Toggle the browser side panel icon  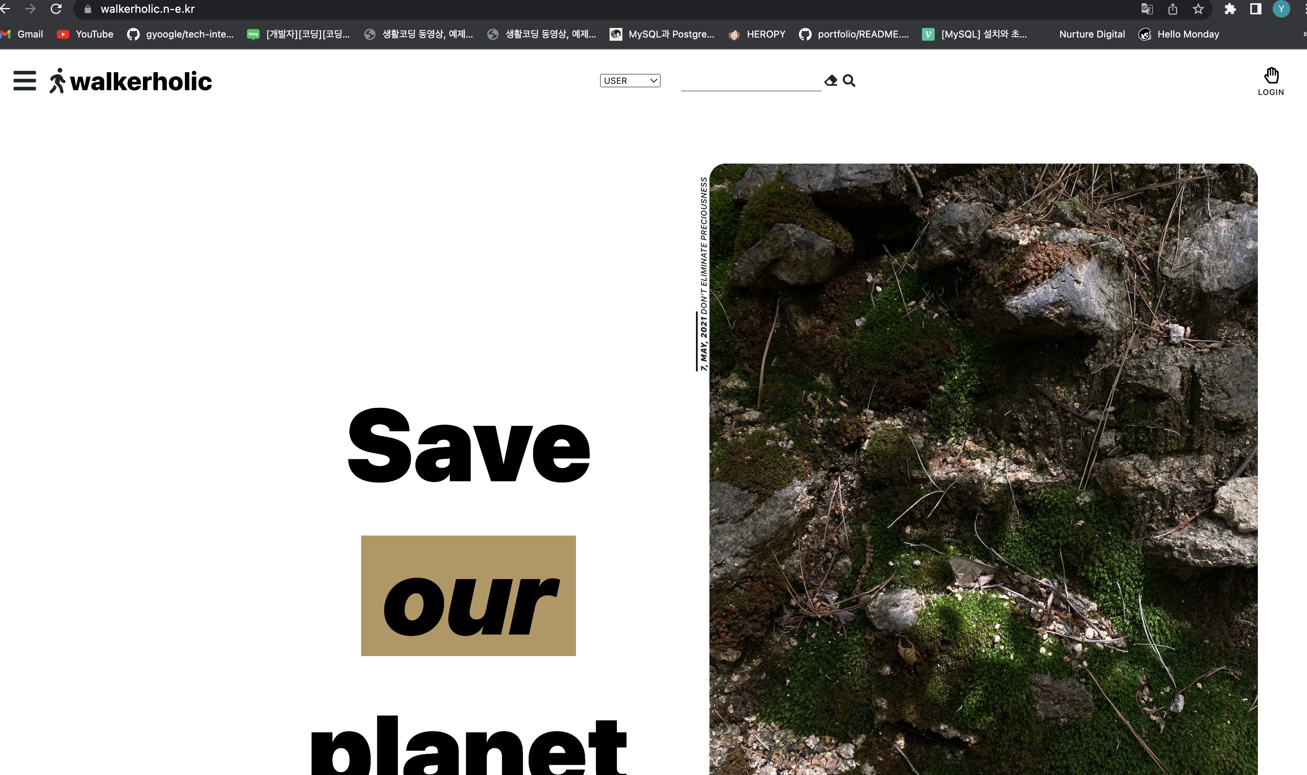pyautogui.click(x=1256, y=9)
